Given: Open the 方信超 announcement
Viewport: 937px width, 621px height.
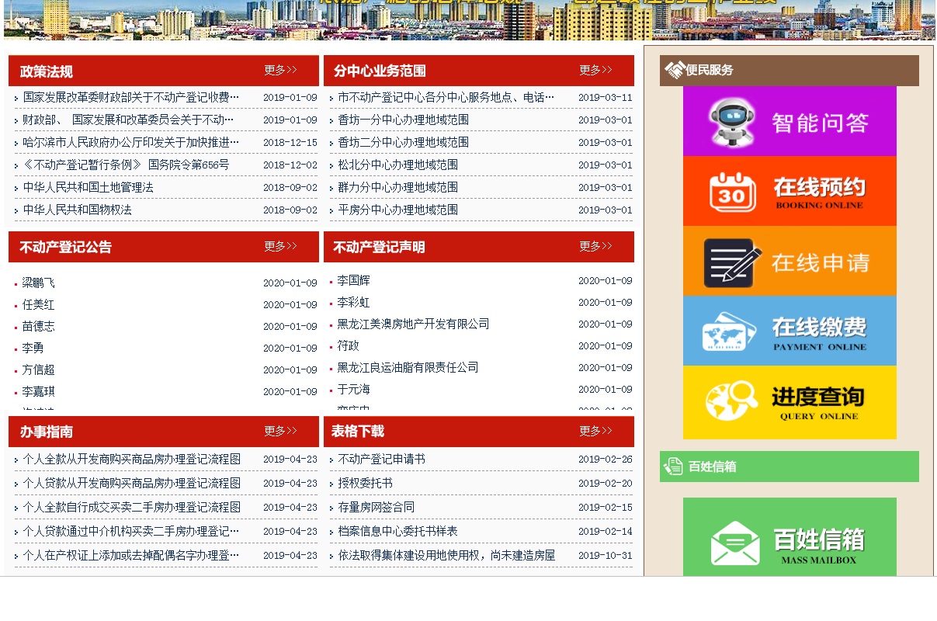Looking at the screenshot, I should pyautogui.click(x=39, y=370).
